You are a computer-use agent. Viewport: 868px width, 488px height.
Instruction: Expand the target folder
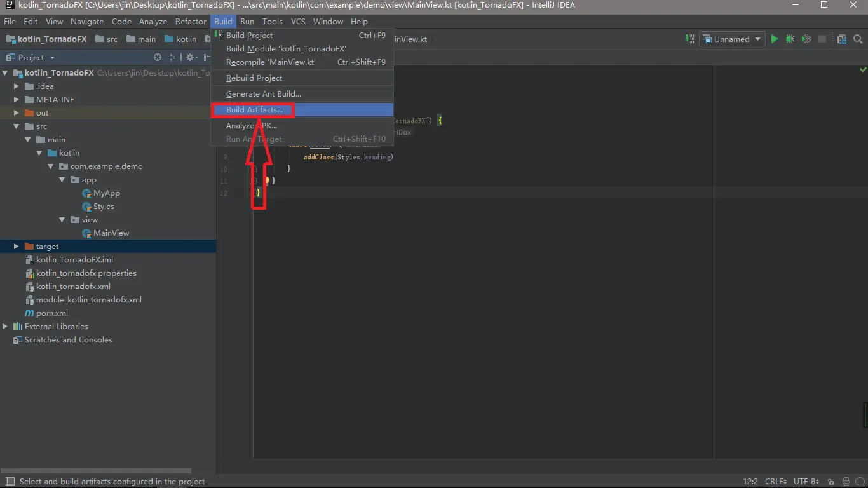(x=17, y=247)
